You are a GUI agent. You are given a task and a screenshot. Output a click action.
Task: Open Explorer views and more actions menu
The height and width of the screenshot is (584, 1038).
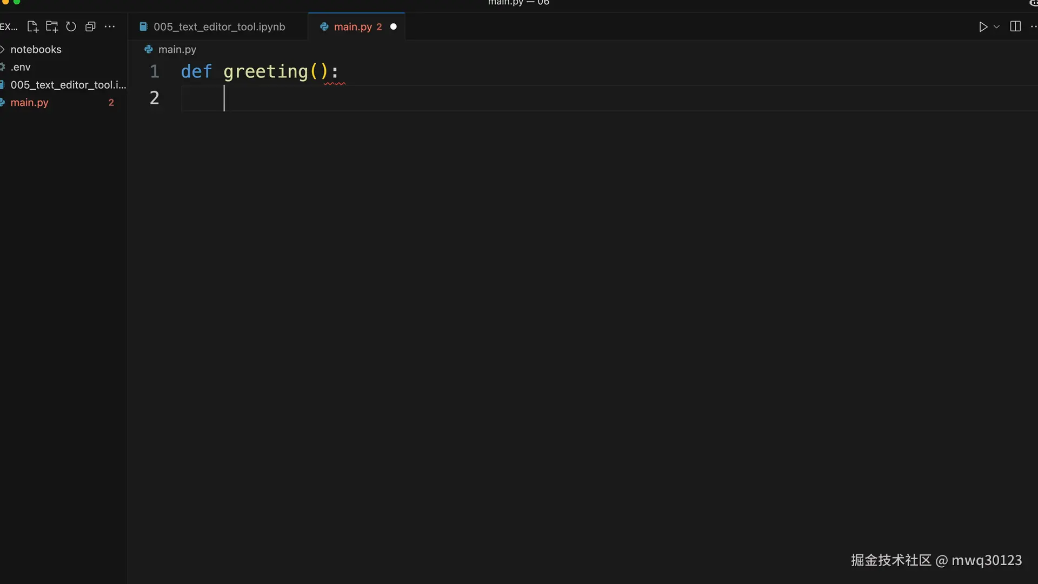(x=110, y=26)
